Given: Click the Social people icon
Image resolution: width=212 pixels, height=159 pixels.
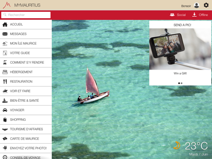Looking at the screenshot, I should point(172,14).
